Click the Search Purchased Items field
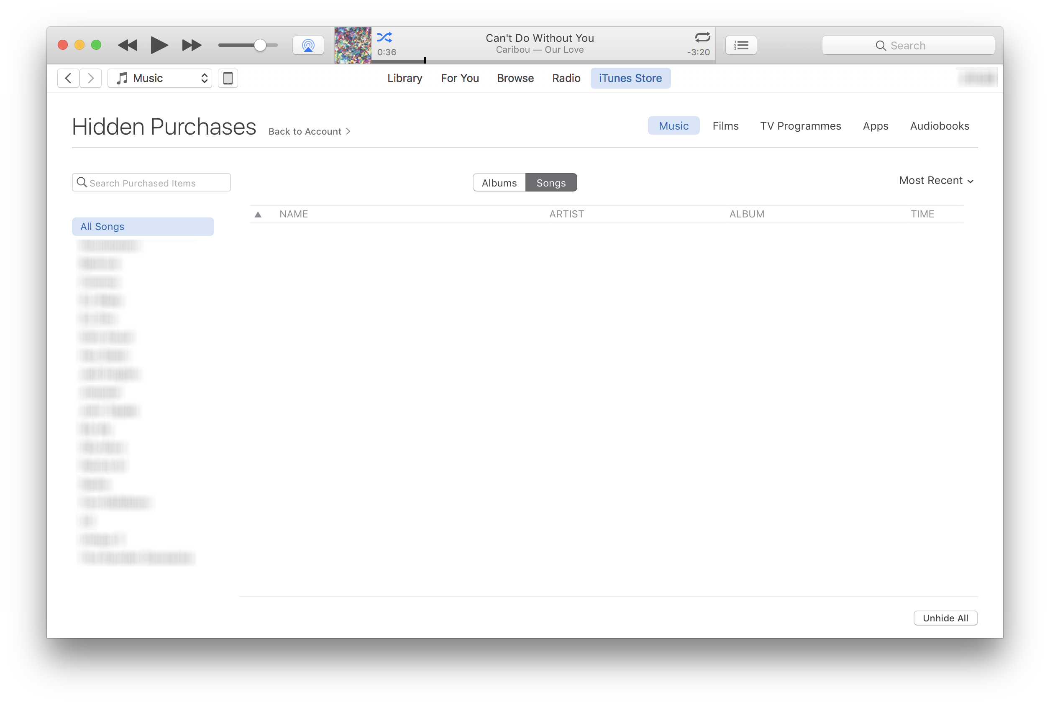The width and height of the screenshot is (1050, 705). 151,183
